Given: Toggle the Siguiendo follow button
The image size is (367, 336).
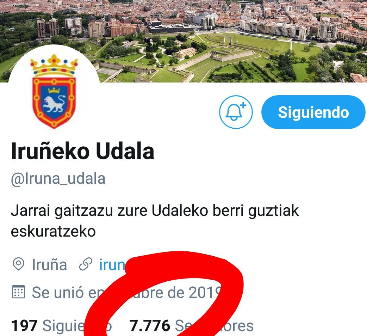Looking at the screenshot, I should click(x=313, y=112).
